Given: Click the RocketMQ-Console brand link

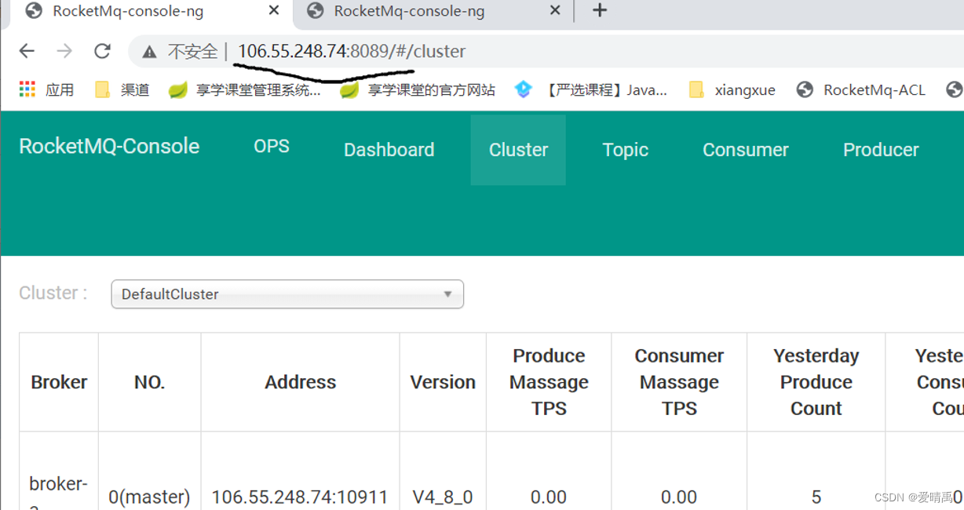Looking at the screenshot, I should (x=109, y=146).
